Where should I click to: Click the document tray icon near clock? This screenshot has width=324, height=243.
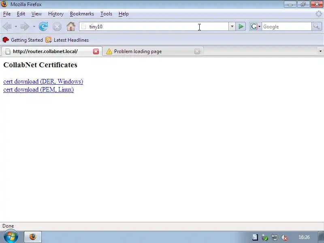coord(255,237)
